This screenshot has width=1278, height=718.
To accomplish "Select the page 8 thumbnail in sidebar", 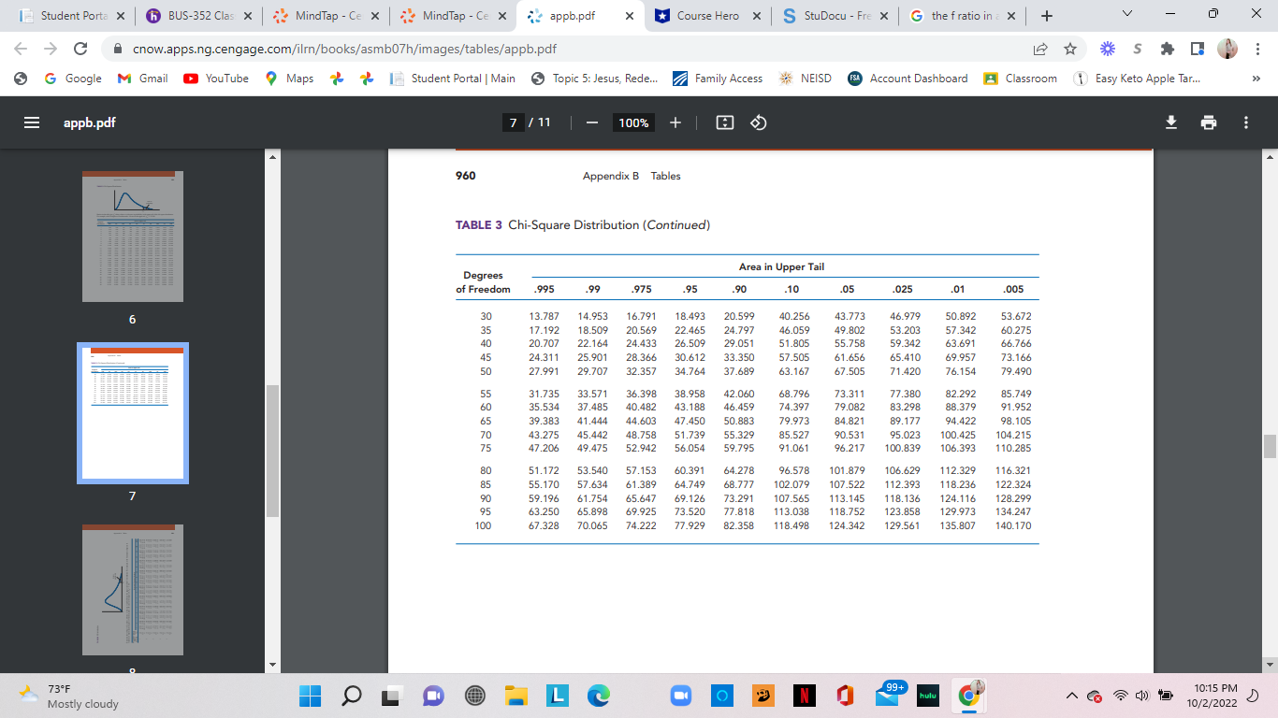I will click(x=133, y=590).
